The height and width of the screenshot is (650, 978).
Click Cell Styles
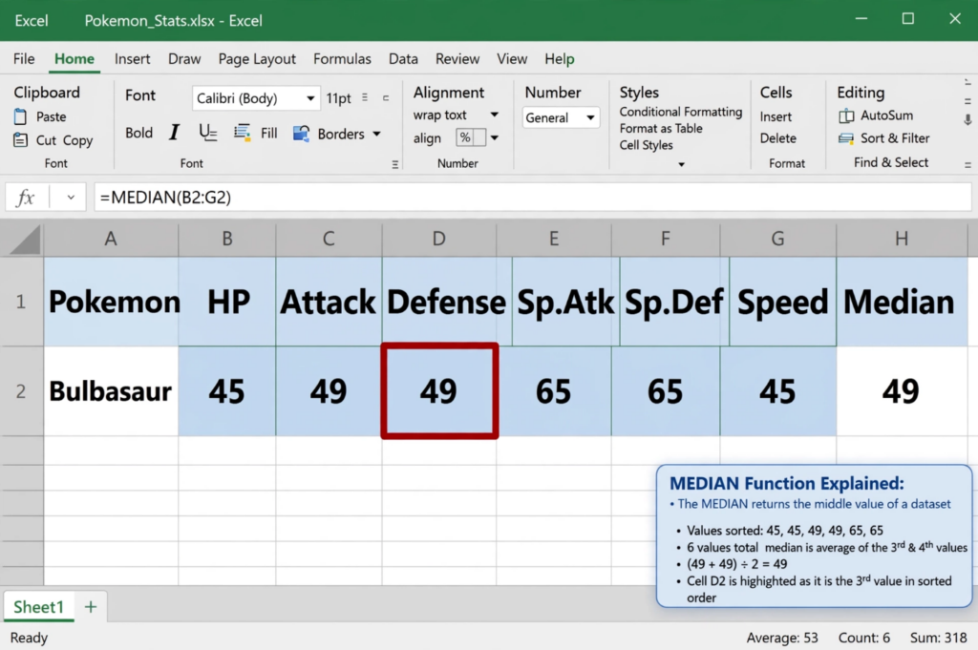pos(646,145)
